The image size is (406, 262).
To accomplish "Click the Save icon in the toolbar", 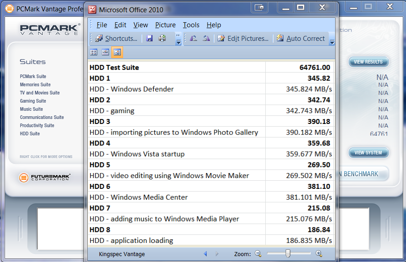I will [149, 39].
